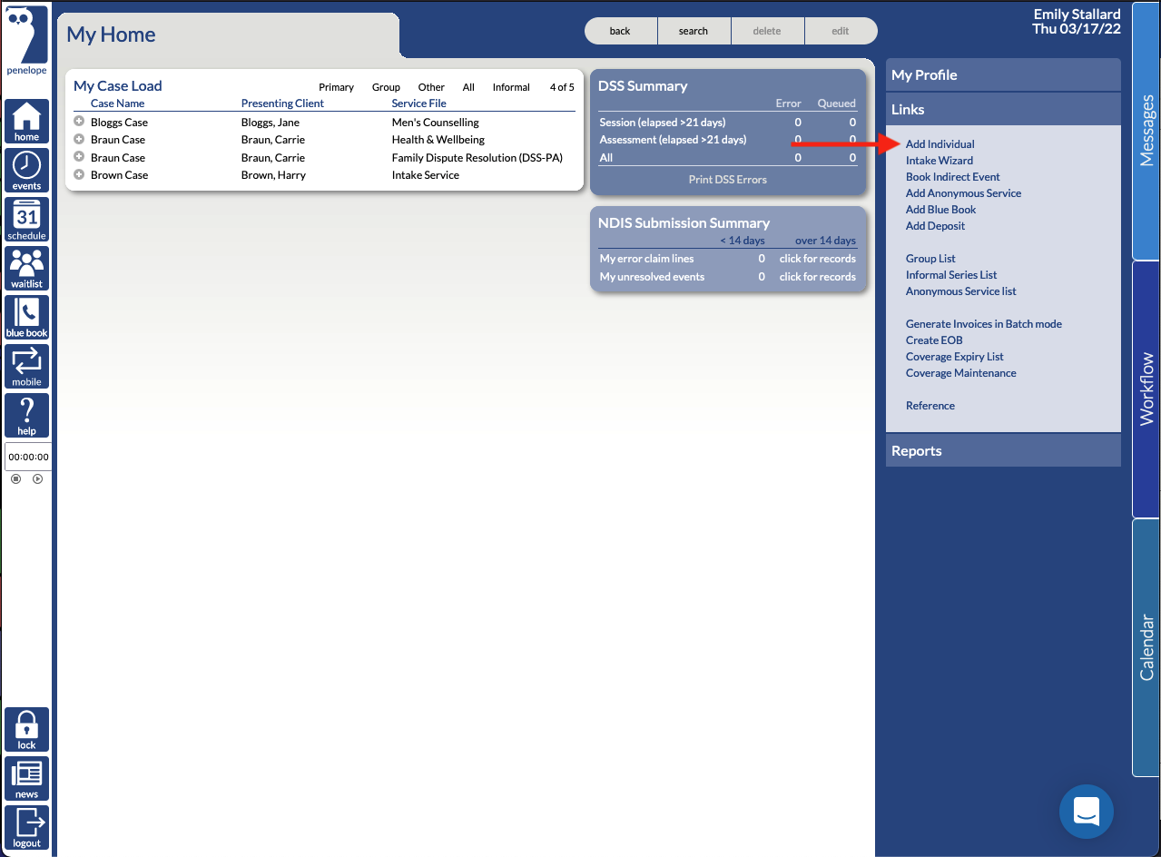
Task: Open the Intake Wizard link
Action: pos(939,161)
